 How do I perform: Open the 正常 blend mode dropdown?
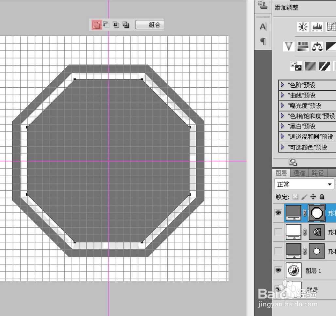tap(304, 184)
